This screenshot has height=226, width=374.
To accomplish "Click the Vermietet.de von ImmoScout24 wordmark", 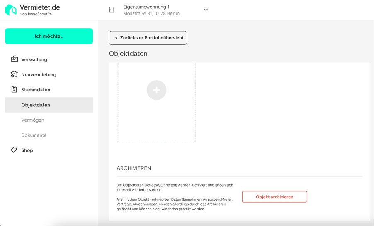I will [x=40, y=10].
